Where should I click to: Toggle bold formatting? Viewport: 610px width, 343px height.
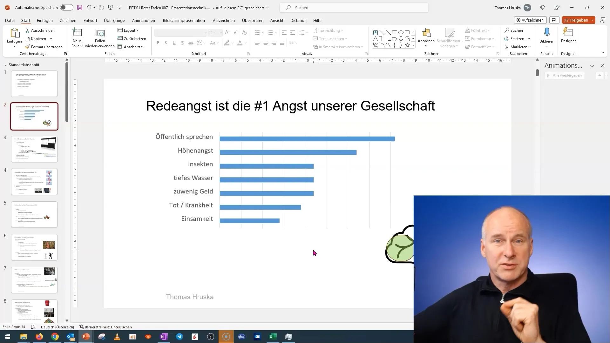pyautogui.click(x=158, y=43)
